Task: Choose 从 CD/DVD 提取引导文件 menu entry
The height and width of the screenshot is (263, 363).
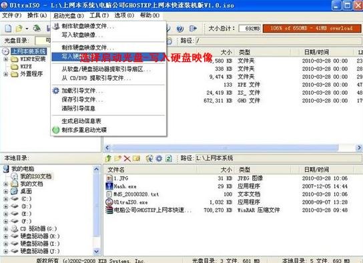Action: click(x=109, y=78)
